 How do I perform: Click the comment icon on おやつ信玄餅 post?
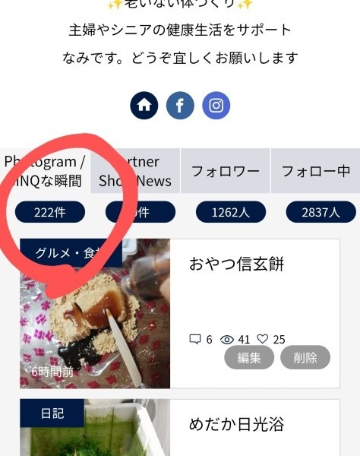(x=195, y=339)
